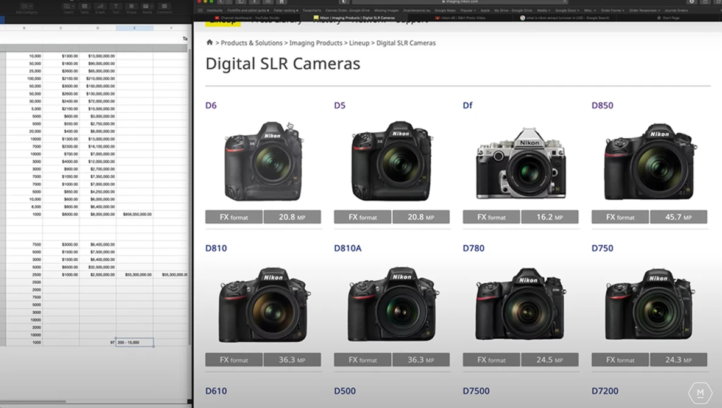Viewport: 722px width, 408px height.
Task: Click the Nikon home breadcrumb icon
Action: coord(210,42)
